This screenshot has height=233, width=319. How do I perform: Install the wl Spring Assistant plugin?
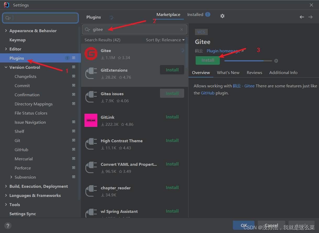pyautogui.click(x=172, y=211)
